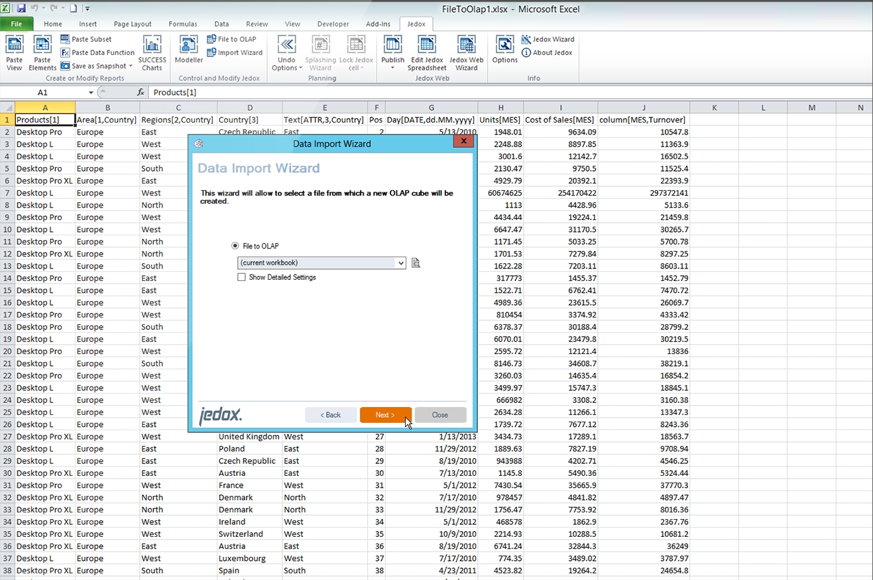Expand the Save as Snapshot dropdown

pos(131,66)
